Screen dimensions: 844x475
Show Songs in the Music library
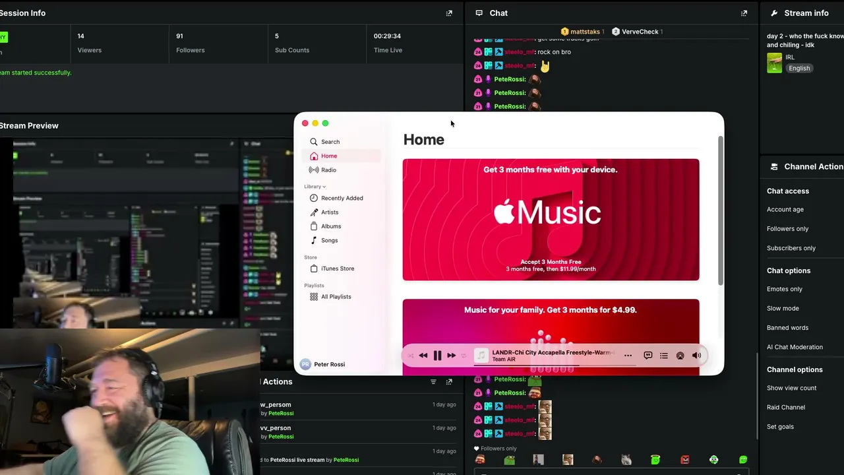pos(329,240)
